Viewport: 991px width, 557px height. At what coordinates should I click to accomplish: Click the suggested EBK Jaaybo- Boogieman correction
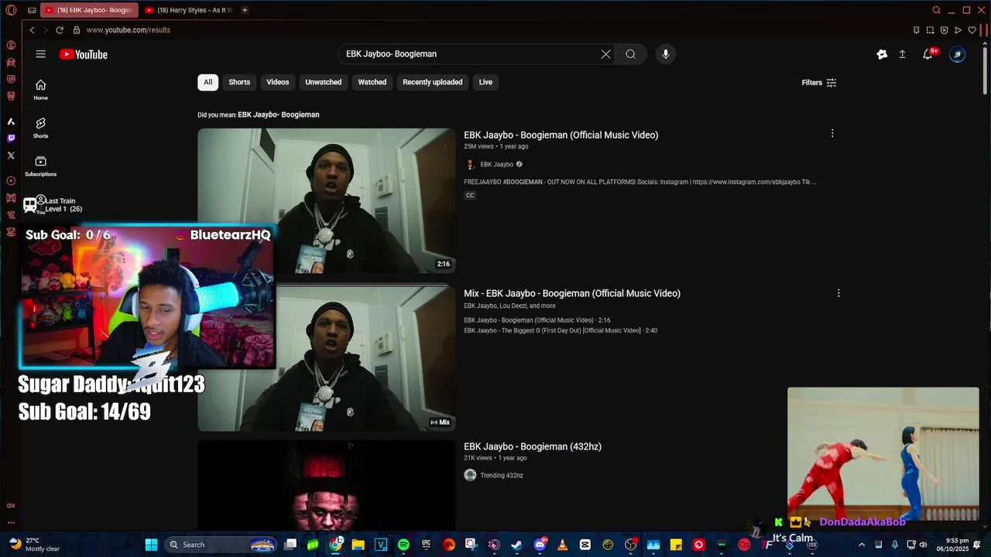pos(279,114)
